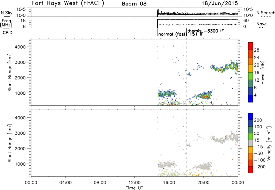The image size is (275, 190).
Task: Click the bright blue bottom power colorbar segment
Action: pos(251,98)
